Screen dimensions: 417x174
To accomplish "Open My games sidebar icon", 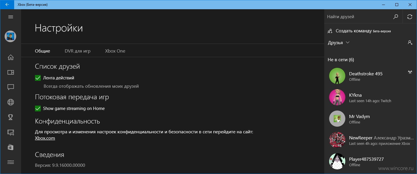I will pyautogui.click(x=11, y=72).
